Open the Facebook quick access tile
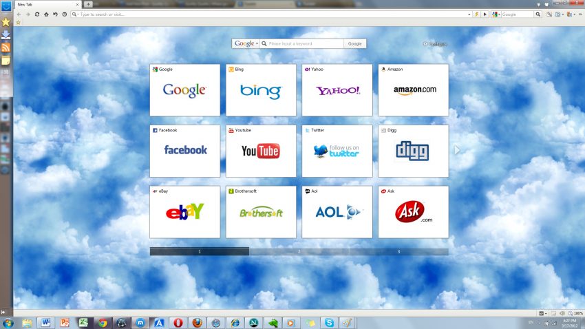This screenshot has width=585, height=329. pos(185,151)
